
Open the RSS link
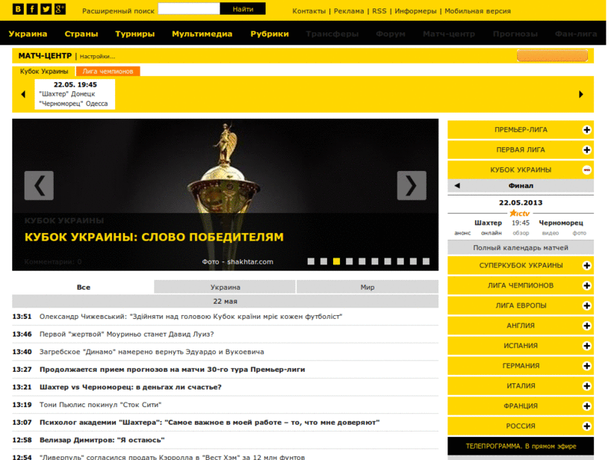[379, 11]
